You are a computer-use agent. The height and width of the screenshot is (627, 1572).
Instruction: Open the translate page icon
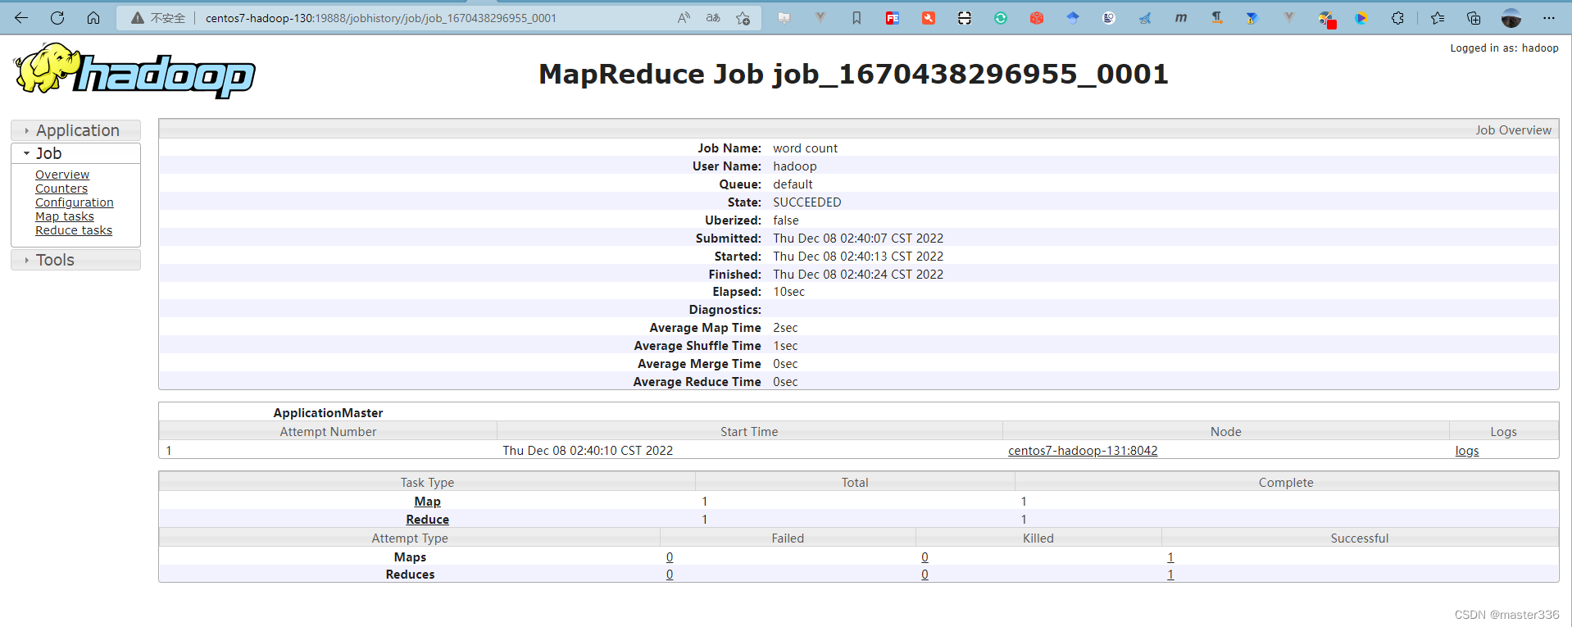point(713,17)
